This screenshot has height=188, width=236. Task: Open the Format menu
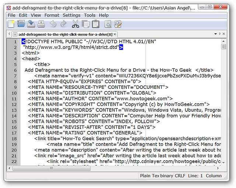[52, 15]
